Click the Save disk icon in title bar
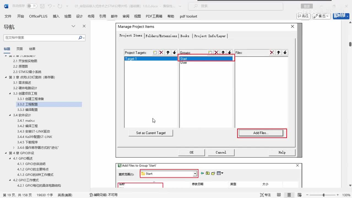The image size is (352, 198). (42, 6)
